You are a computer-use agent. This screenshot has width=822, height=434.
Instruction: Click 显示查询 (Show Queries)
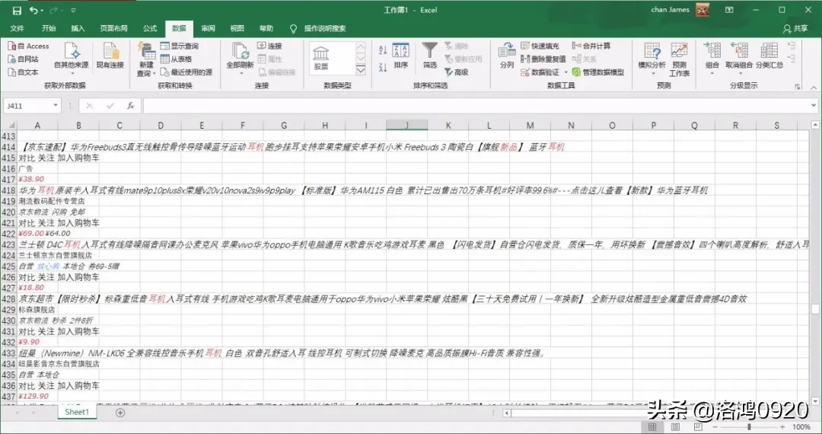[180, 46]
